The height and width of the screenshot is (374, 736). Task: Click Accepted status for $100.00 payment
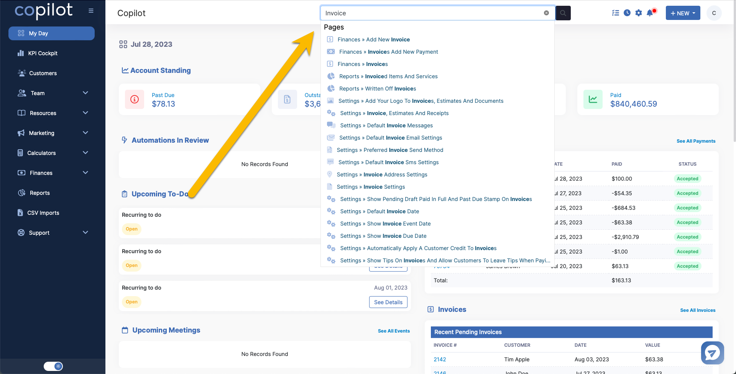pyautogui.click(x=687, y=179)
